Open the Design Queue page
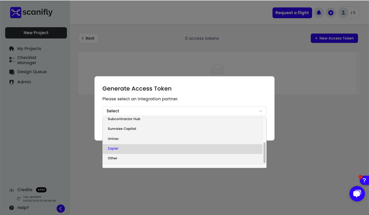369x215 pixels. pyautogui.click(x=32, y=72)
